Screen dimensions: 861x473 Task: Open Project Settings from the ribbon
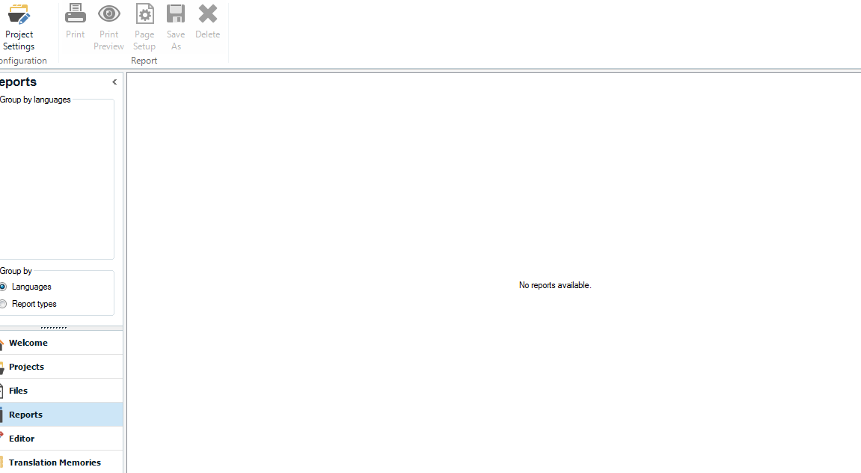(x=19, y=26)
